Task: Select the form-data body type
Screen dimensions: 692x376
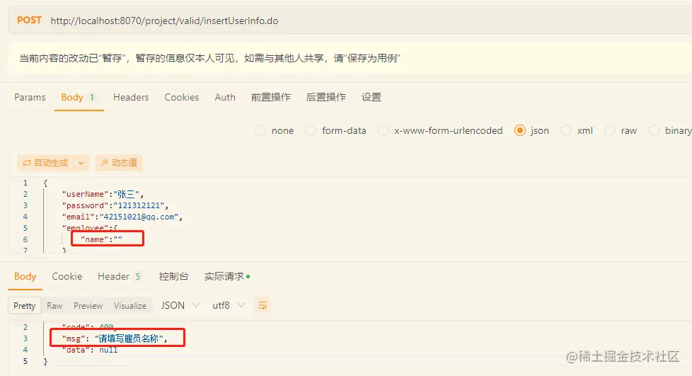Action: (336, 130)
